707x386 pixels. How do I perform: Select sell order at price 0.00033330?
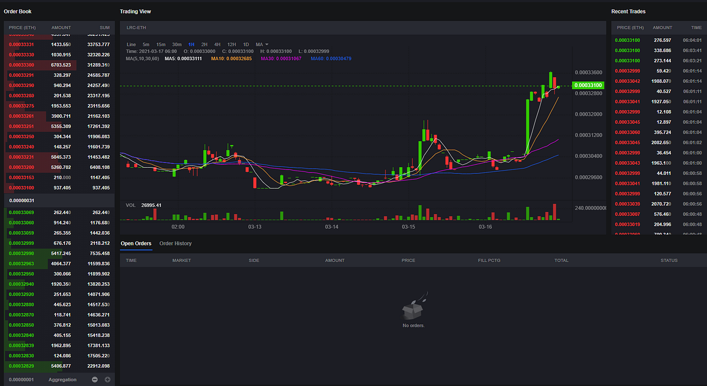tap(60, 55)
